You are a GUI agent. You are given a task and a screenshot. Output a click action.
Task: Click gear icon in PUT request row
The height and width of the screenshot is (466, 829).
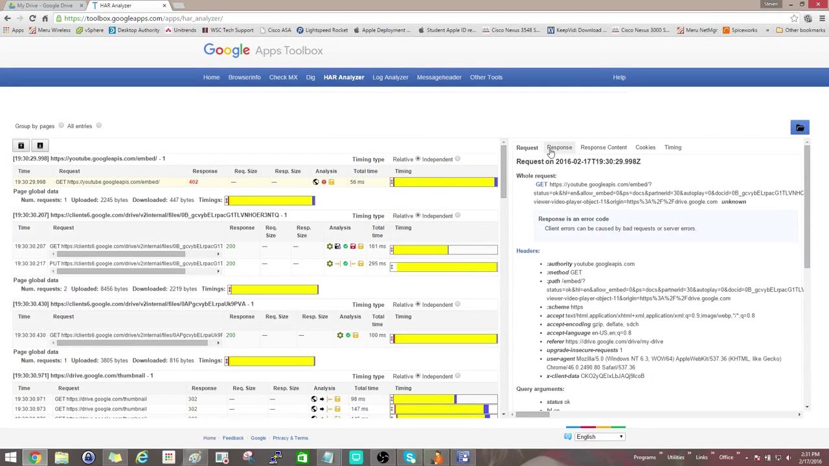[x=330, y=263]
